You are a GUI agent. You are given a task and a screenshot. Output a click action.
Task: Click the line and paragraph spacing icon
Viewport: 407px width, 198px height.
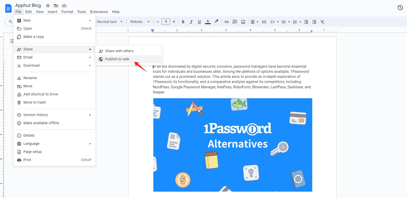(x=264, y=22)
